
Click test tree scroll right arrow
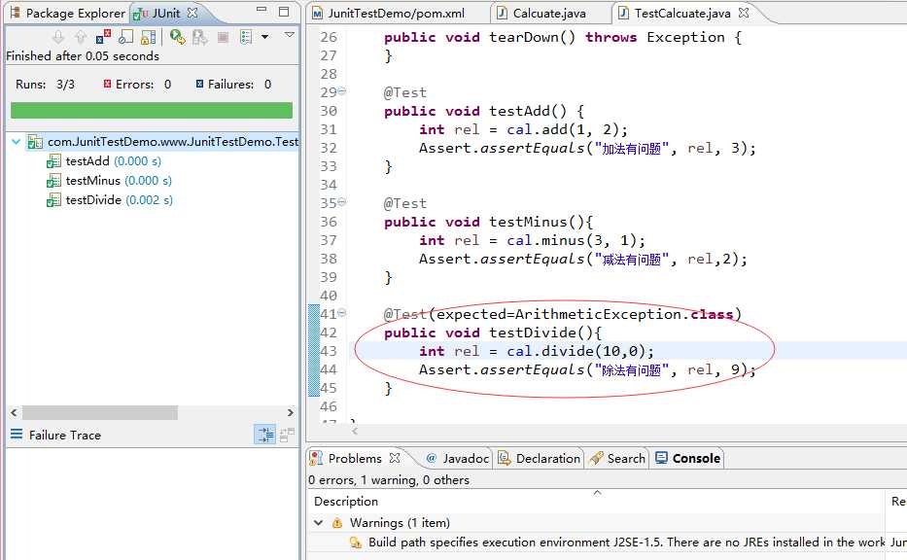[291, 412]
